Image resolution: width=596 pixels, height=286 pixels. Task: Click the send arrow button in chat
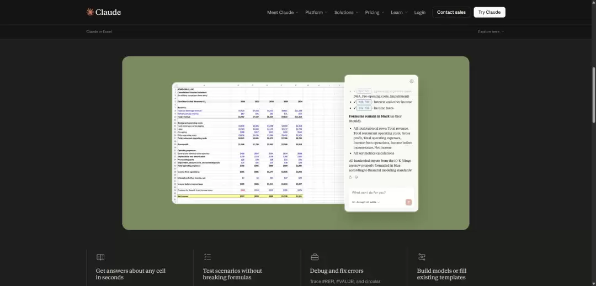click(x=408, y=202)
